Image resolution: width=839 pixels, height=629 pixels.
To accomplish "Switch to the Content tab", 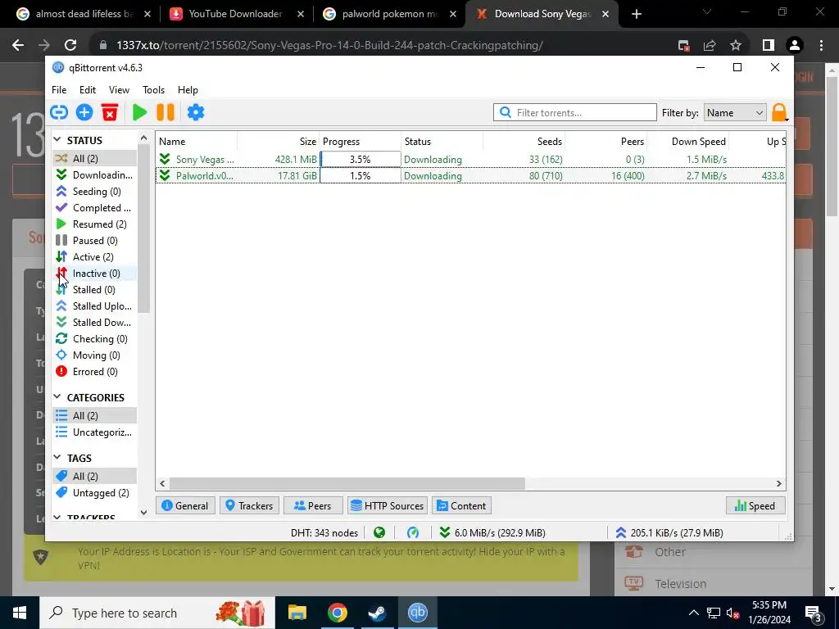I will [462, 505].
